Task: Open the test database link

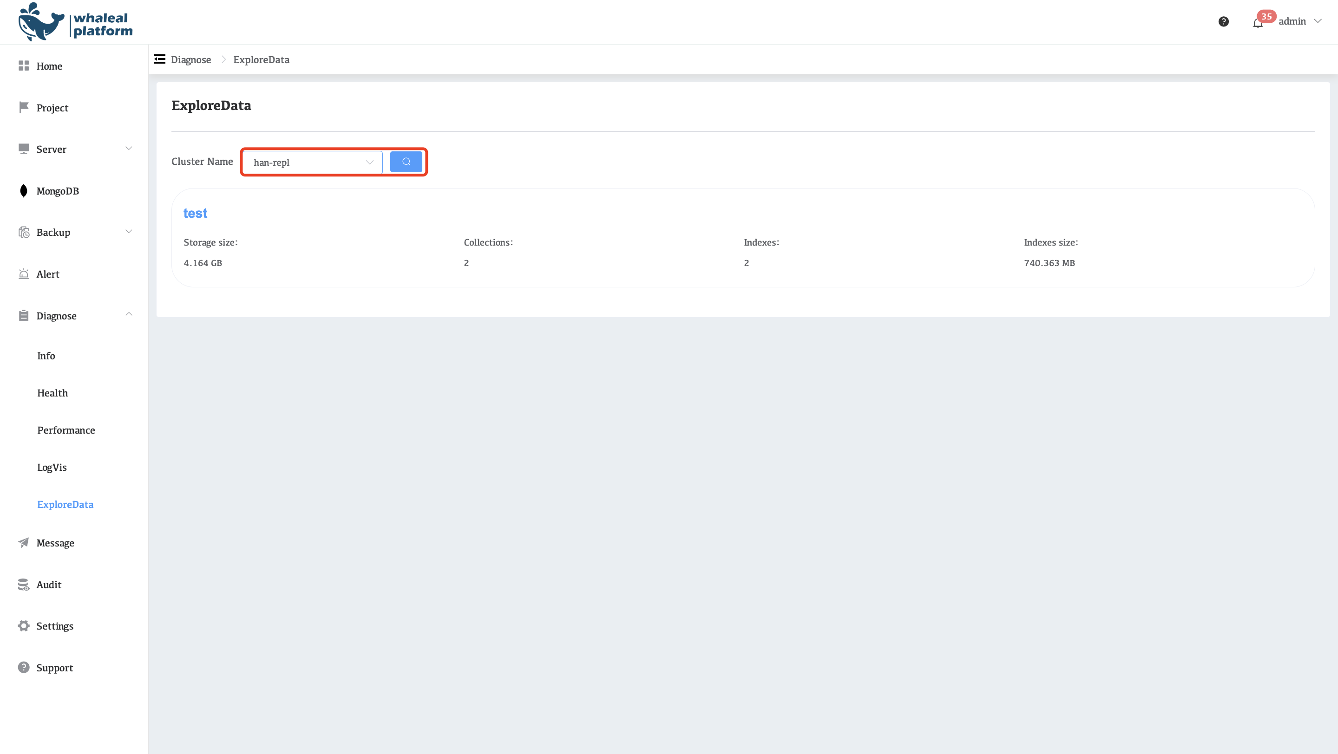Action: [195, 213]
